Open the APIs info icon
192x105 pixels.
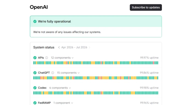(47, 58)
